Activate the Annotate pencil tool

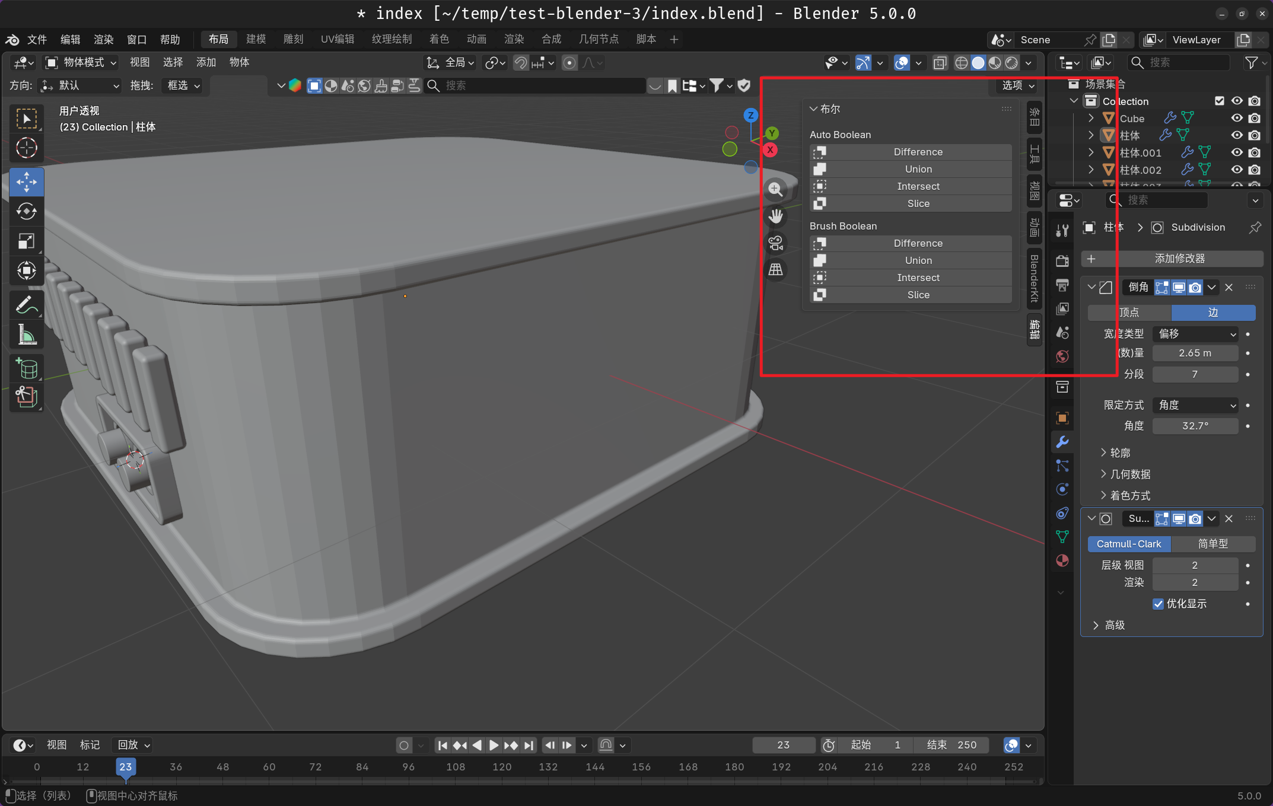click(27, 305)
